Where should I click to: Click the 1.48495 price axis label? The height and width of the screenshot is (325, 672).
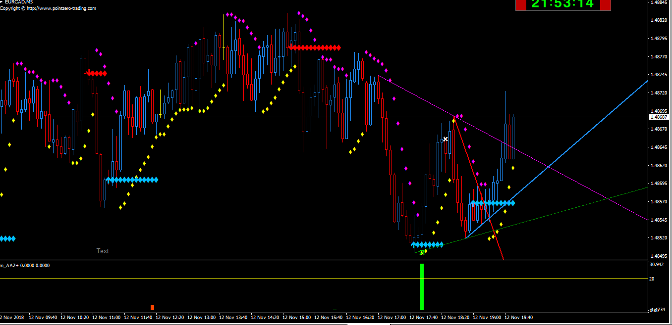659,256
